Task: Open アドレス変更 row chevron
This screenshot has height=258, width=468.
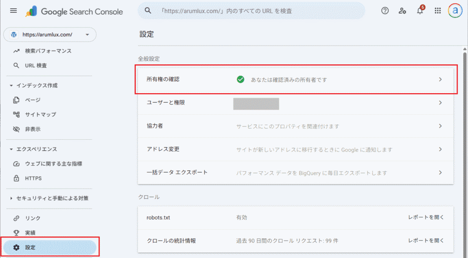Action: point(440,149)
